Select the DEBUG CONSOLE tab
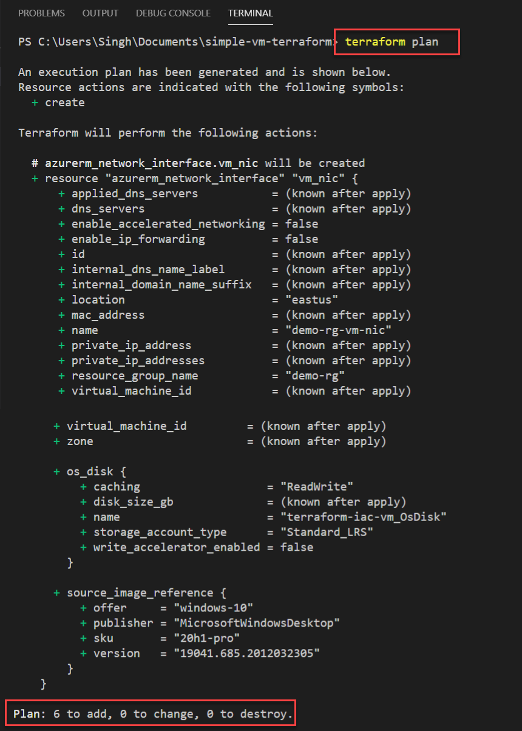The image size is (522, 731). [x=173, y=13]
